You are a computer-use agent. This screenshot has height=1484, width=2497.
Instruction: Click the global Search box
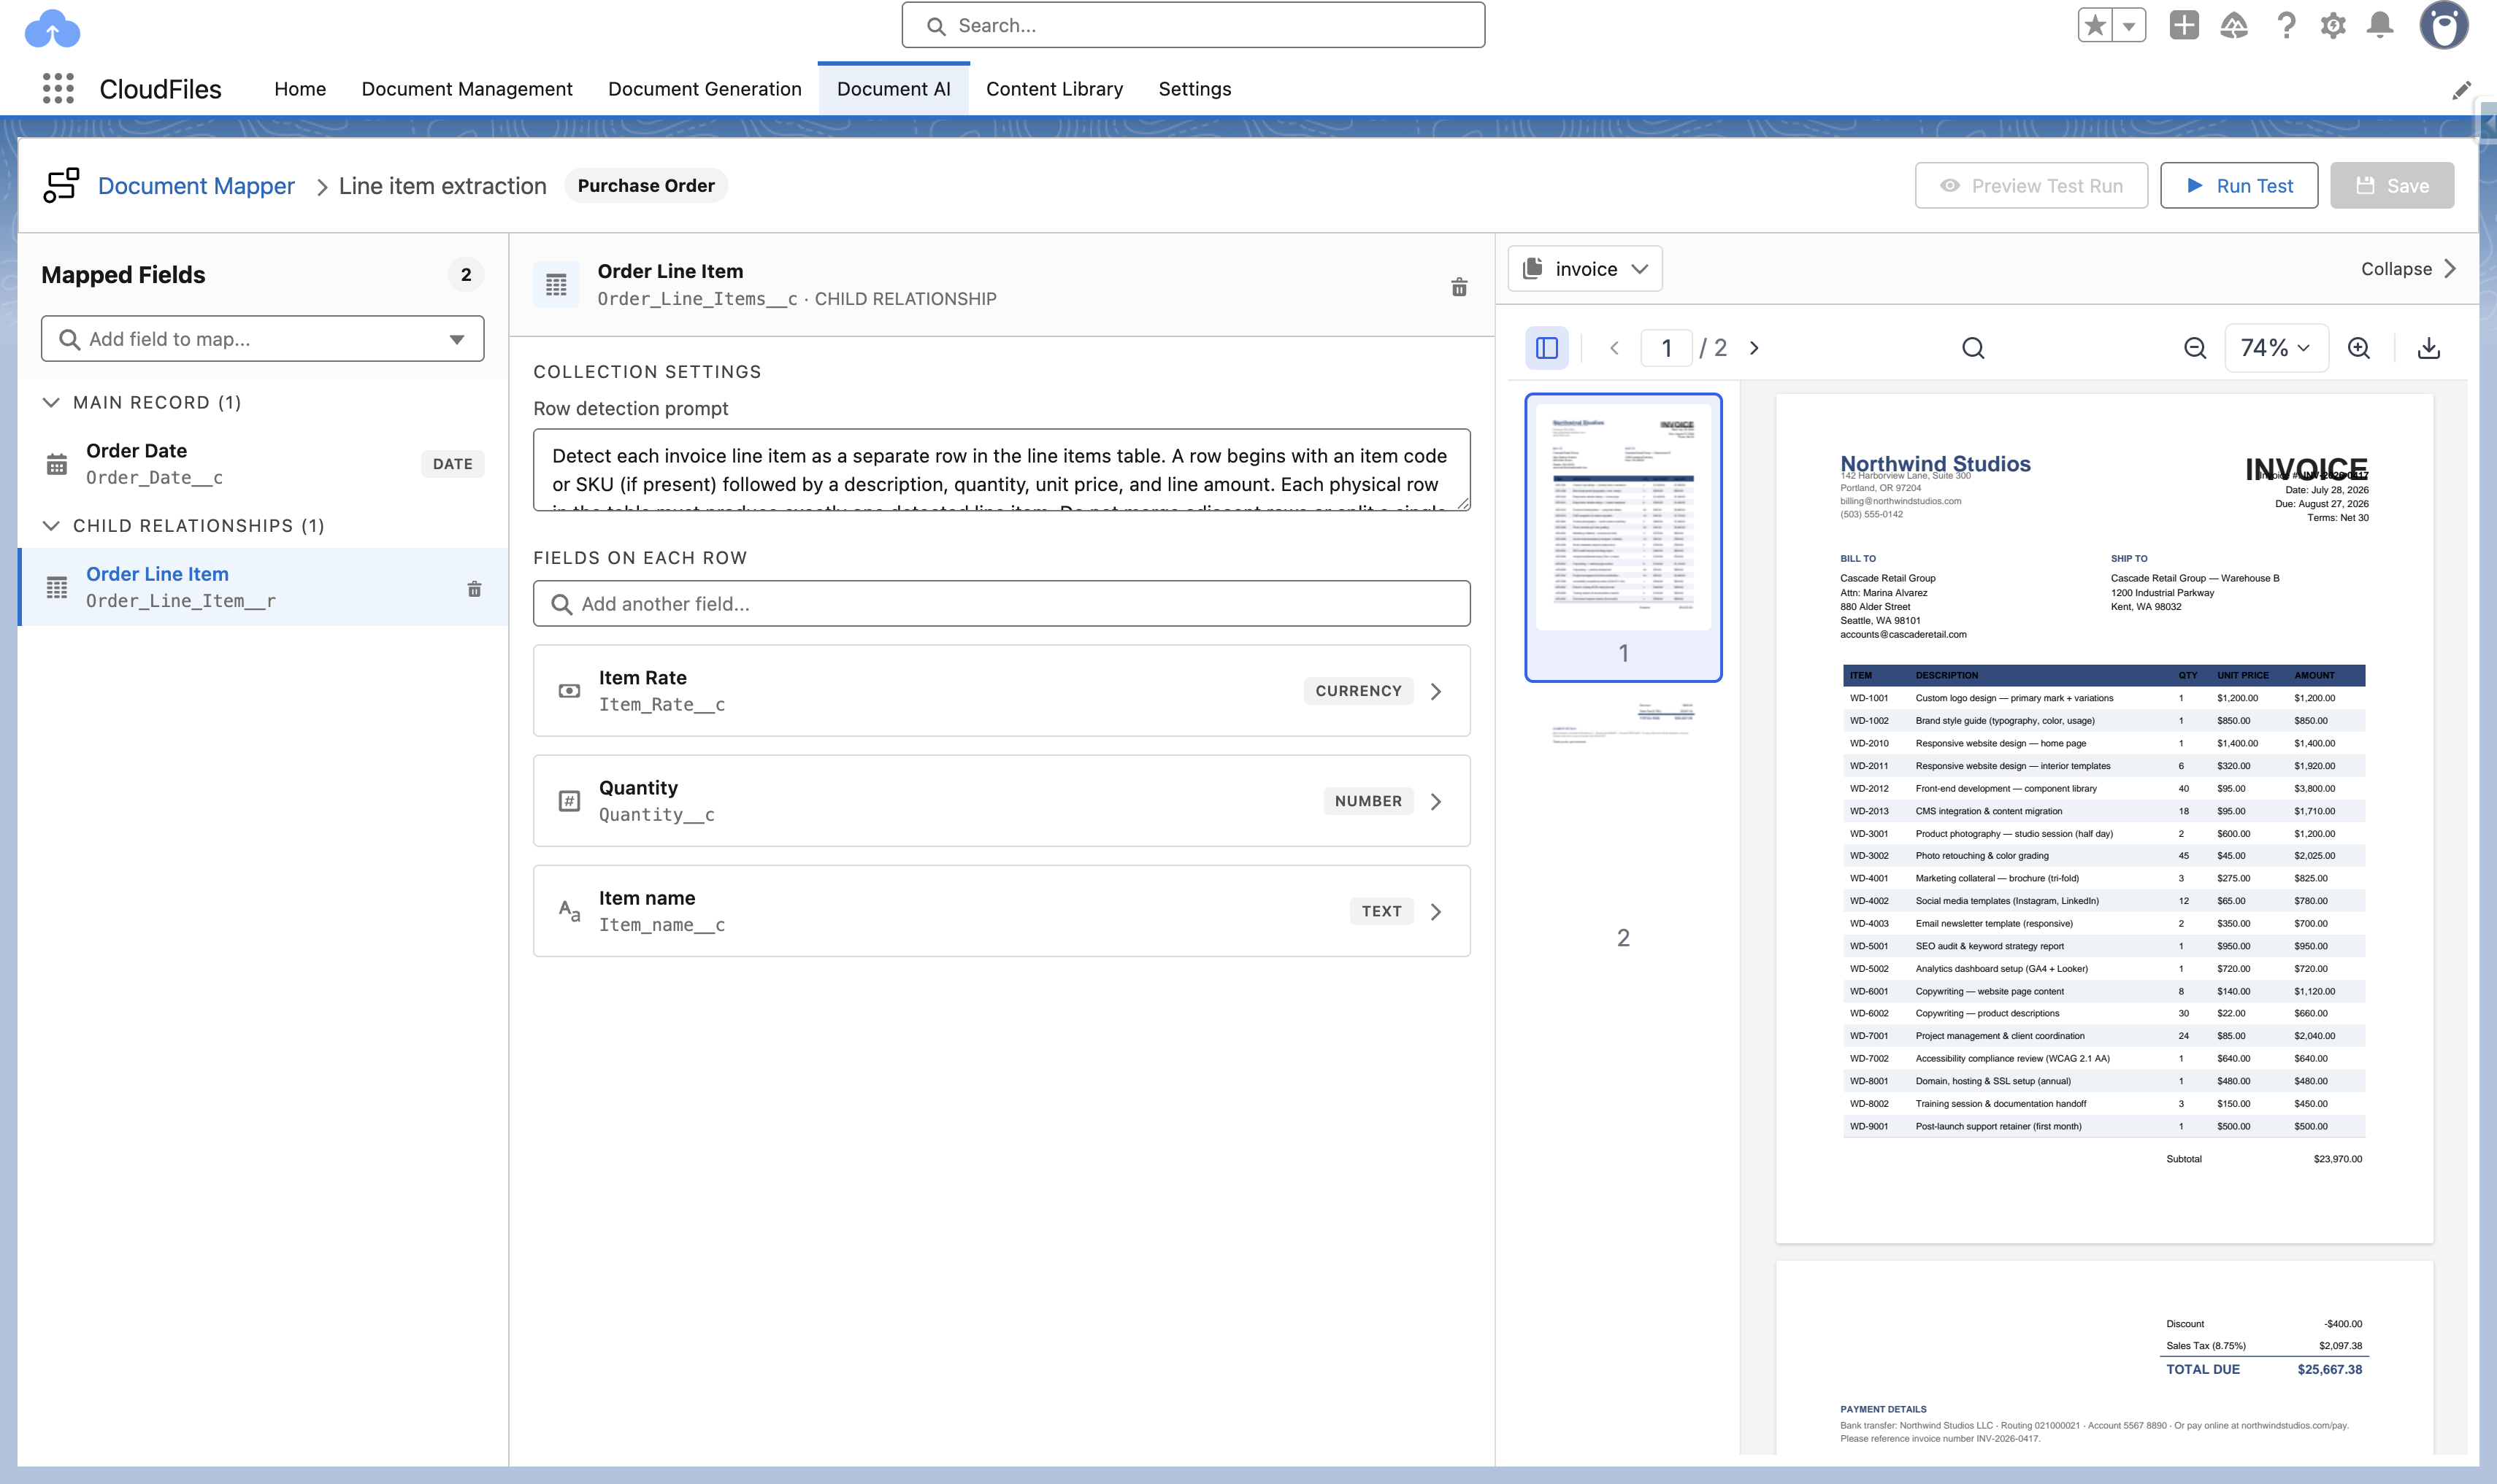pos(1194,25)
